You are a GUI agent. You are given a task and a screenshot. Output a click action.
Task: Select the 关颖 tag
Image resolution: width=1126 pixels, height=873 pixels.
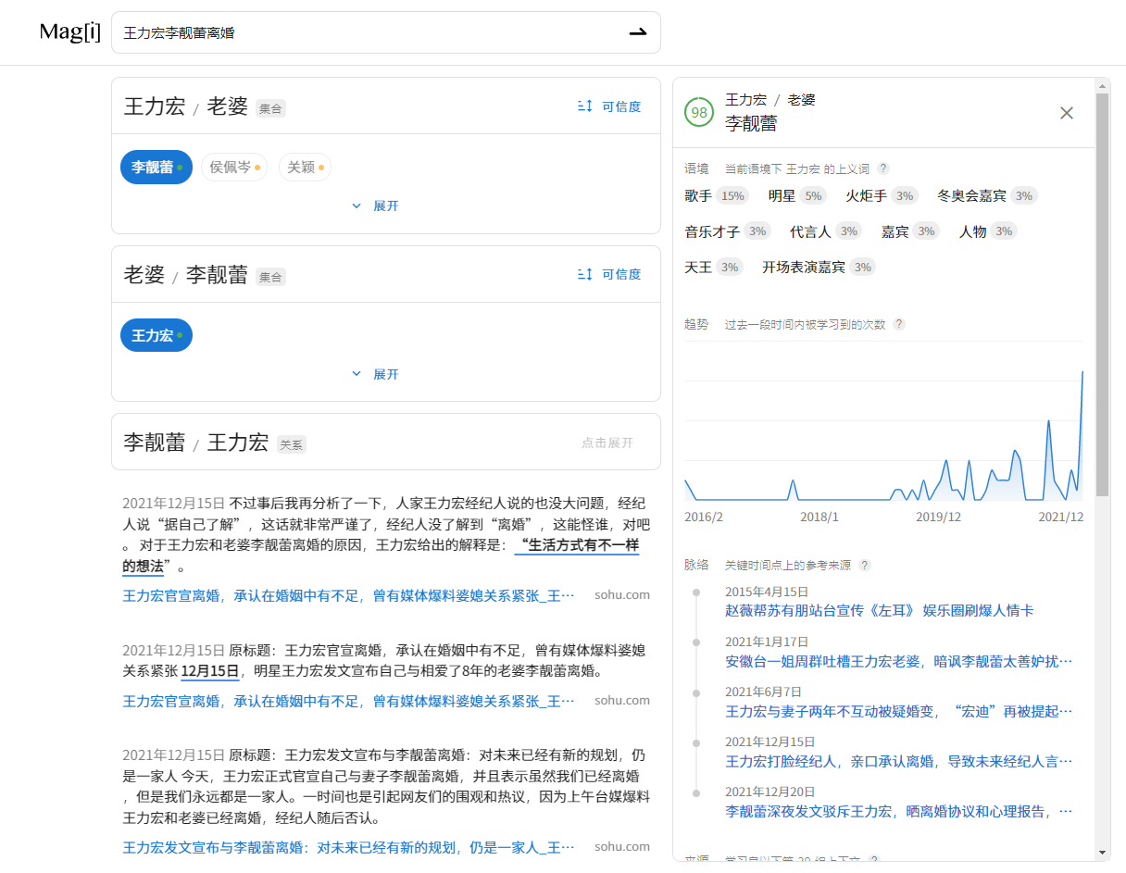305,167
